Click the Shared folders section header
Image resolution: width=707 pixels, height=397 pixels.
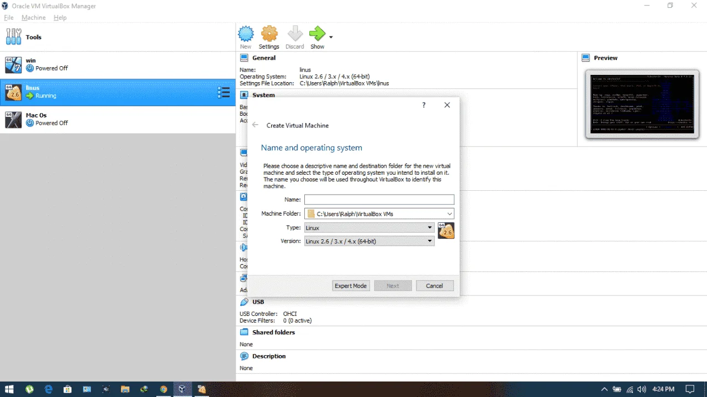click(x=273, y=332)
